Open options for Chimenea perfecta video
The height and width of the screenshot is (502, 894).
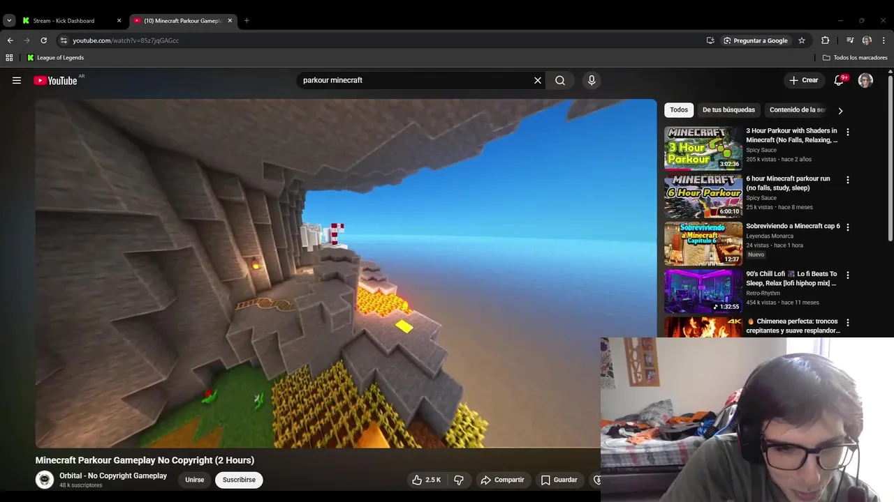848,323
